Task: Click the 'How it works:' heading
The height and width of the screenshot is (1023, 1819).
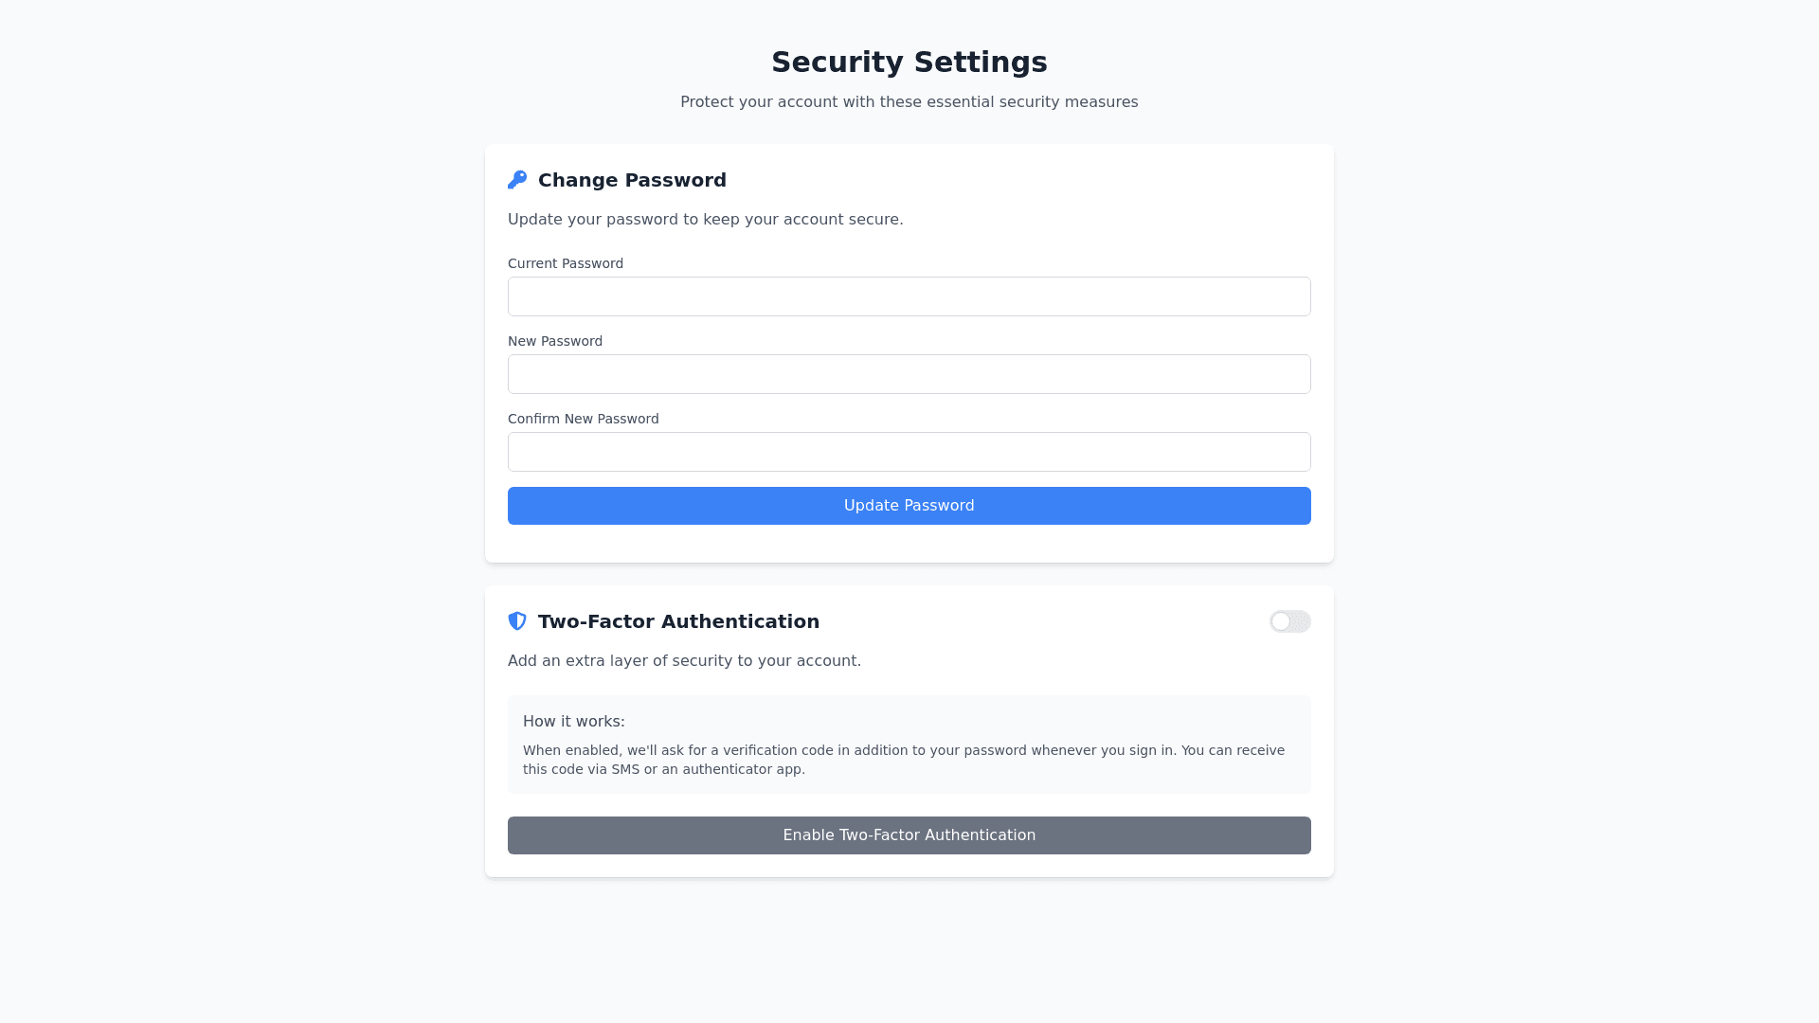Action: point(573,722)
